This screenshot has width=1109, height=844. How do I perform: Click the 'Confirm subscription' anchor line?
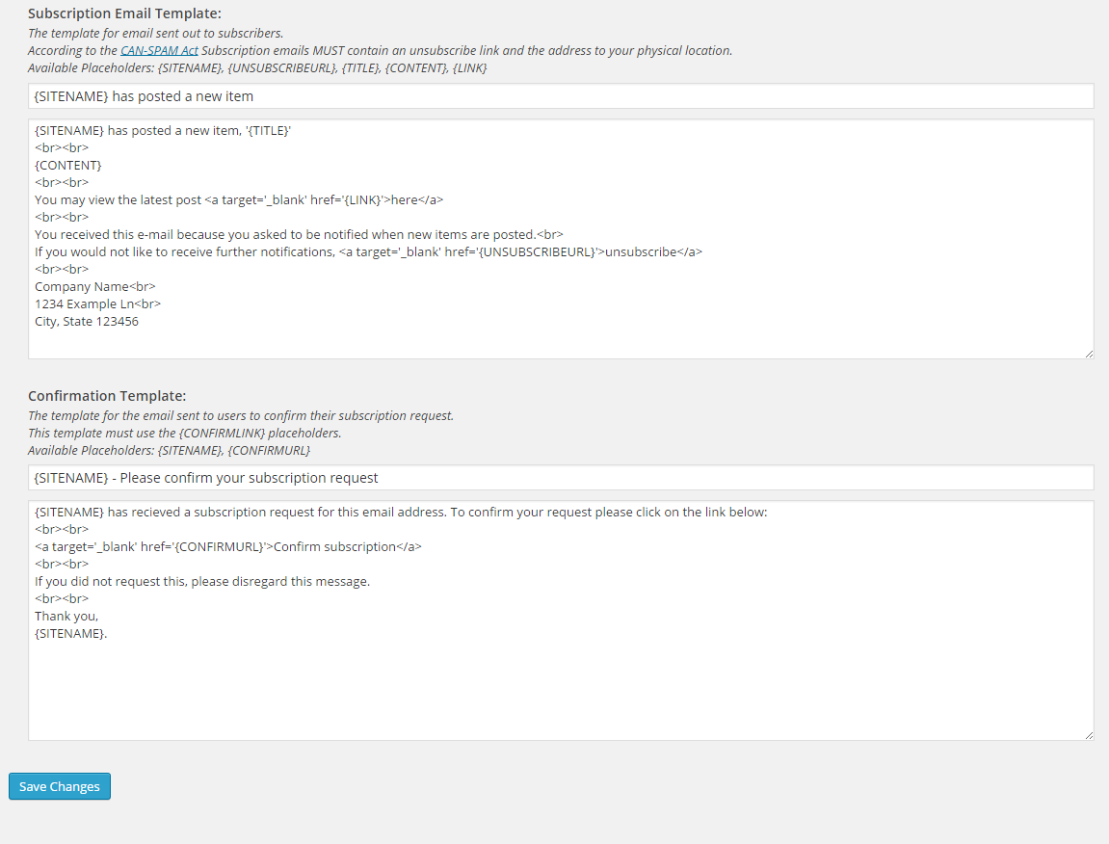[227, 547]
